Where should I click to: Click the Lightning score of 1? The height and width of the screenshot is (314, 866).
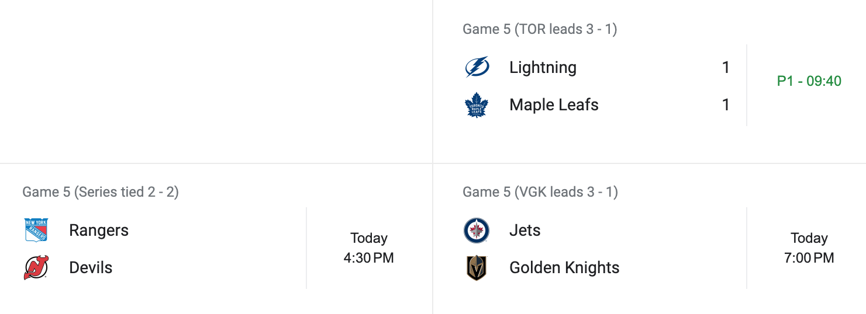[x=726, y=68]
